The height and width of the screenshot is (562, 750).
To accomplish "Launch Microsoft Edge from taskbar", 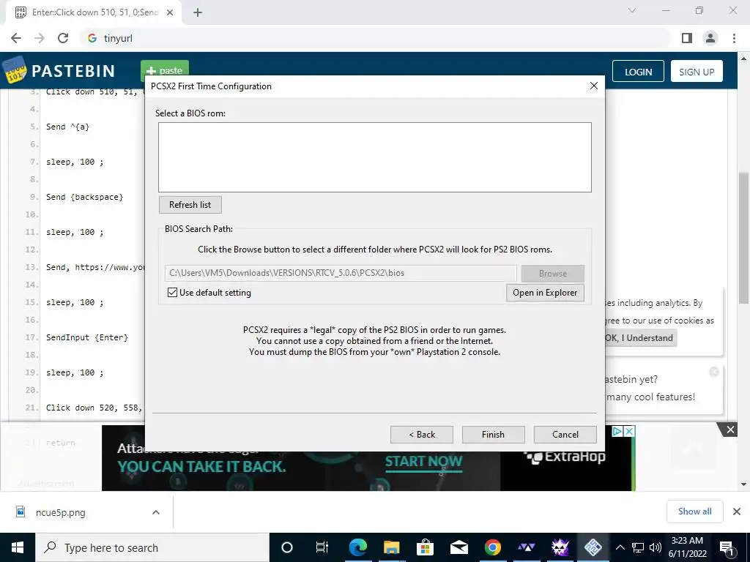I will point(357,547).
